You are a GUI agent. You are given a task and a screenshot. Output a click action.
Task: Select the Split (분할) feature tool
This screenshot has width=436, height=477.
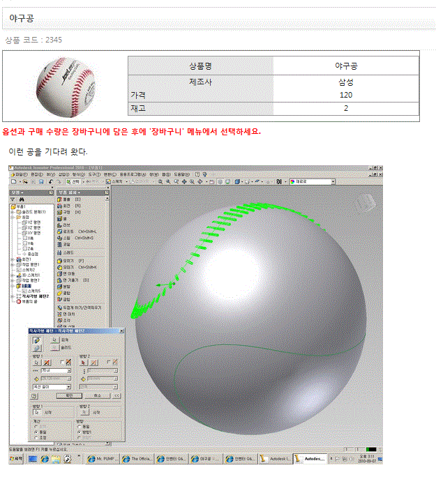coord(63,286)
